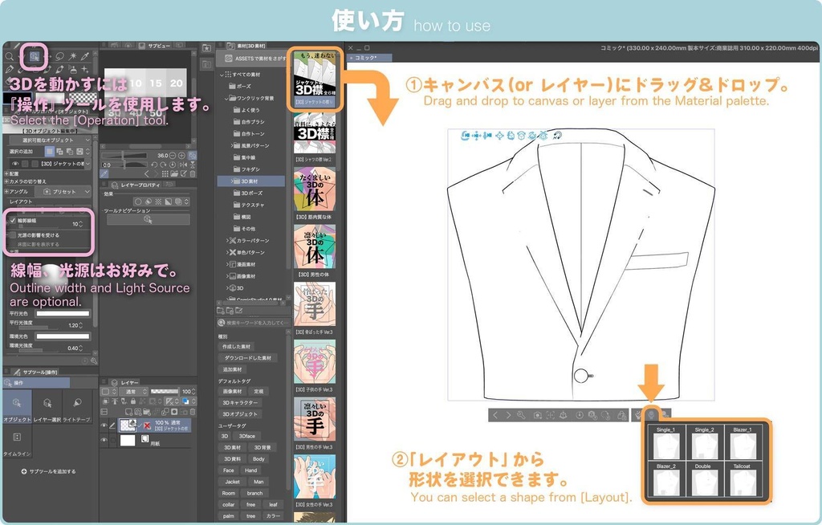This screenshot has width=822, height=525.
Task: Select the Tailcoat layout thumbnail
Action: tap(742, 479)
